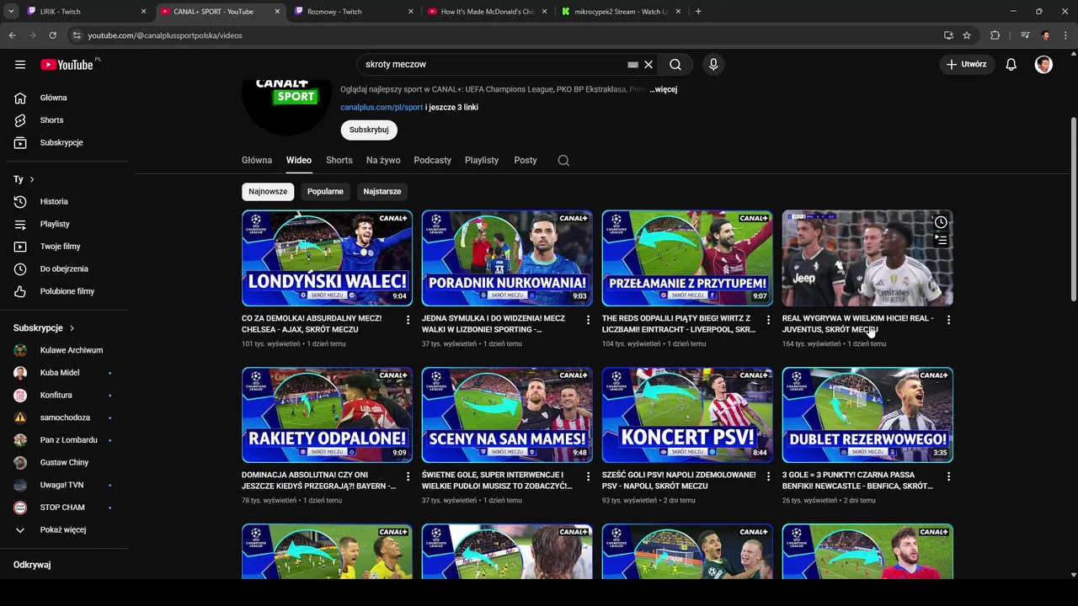Viewport: 1078px width, 606px height.
Task: Search within channel magnifier icon
Action: click(x=563, y=161)
